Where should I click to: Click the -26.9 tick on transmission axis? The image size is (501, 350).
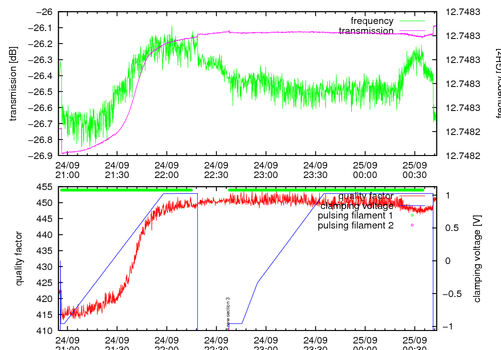pos(44,155)
